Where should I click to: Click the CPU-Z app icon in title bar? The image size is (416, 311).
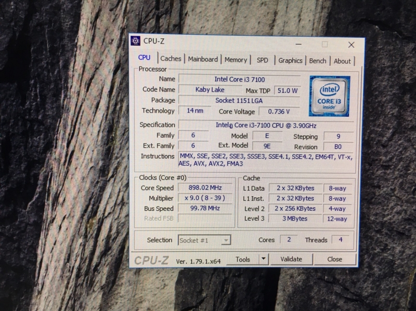[135, 41]
